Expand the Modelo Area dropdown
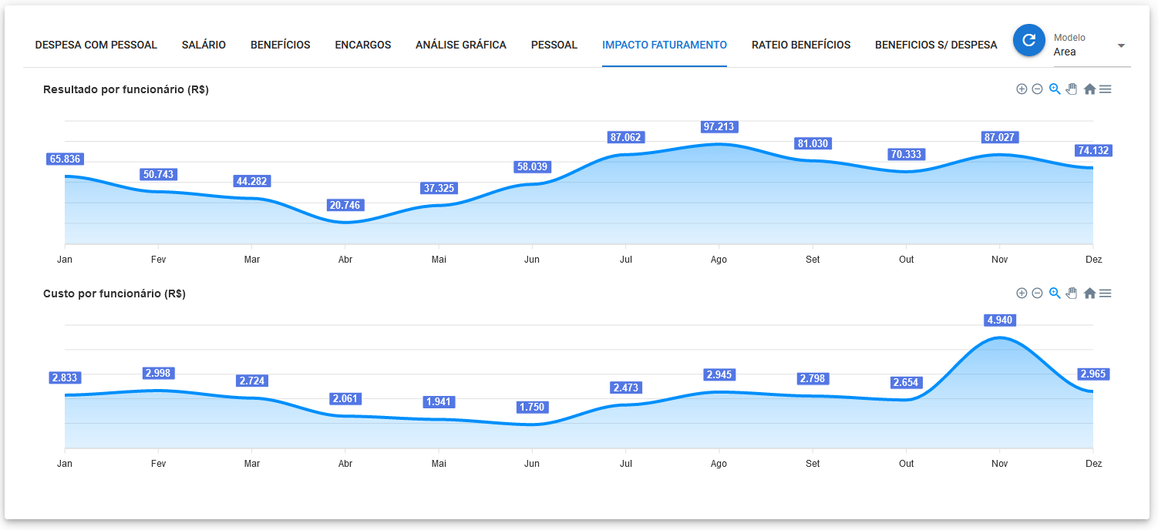This screenshot has height=530, width=1158. pos(1120,45)
